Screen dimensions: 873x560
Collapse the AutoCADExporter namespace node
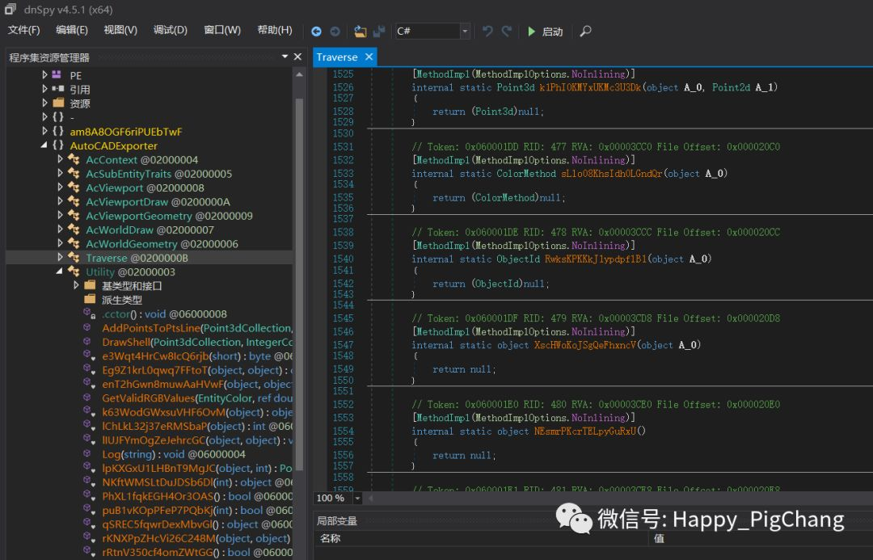[44, 146]
